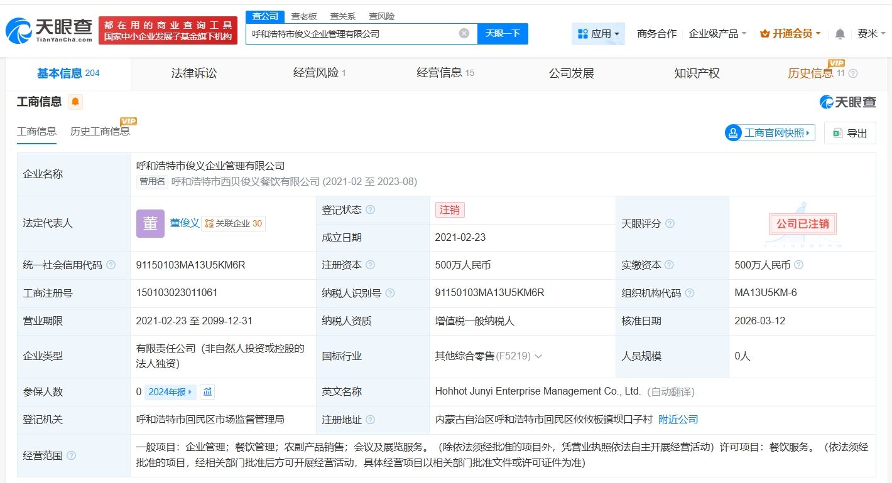
Task: Open the 知识产权 tab
Action: click(x=697, y=73)
